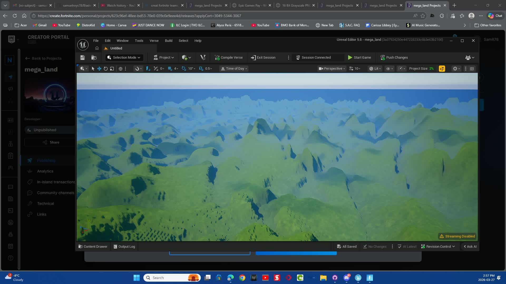Open the Verse explorer icon in the toolbar
The width and height of the screenshot is (506, 284).
click(203, 58)
